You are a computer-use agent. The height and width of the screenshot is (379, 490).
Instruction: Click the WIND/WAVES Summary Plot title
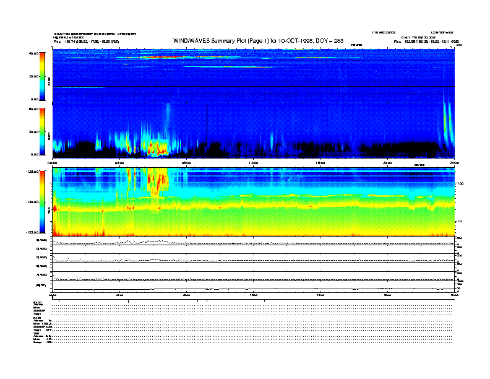[258, 41]
